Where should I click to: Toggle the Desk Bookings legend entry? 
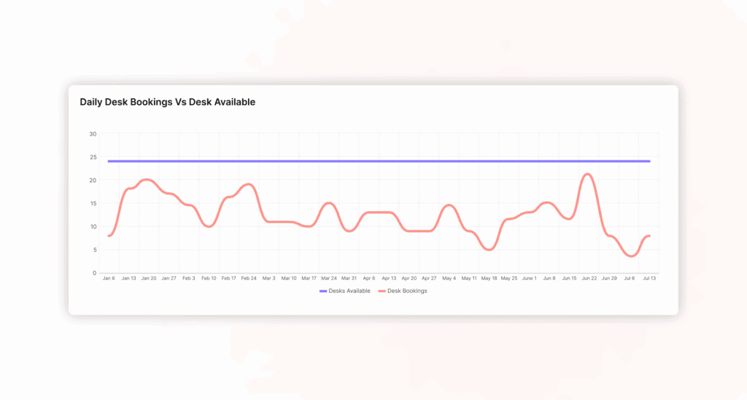[x=403, y=291]
